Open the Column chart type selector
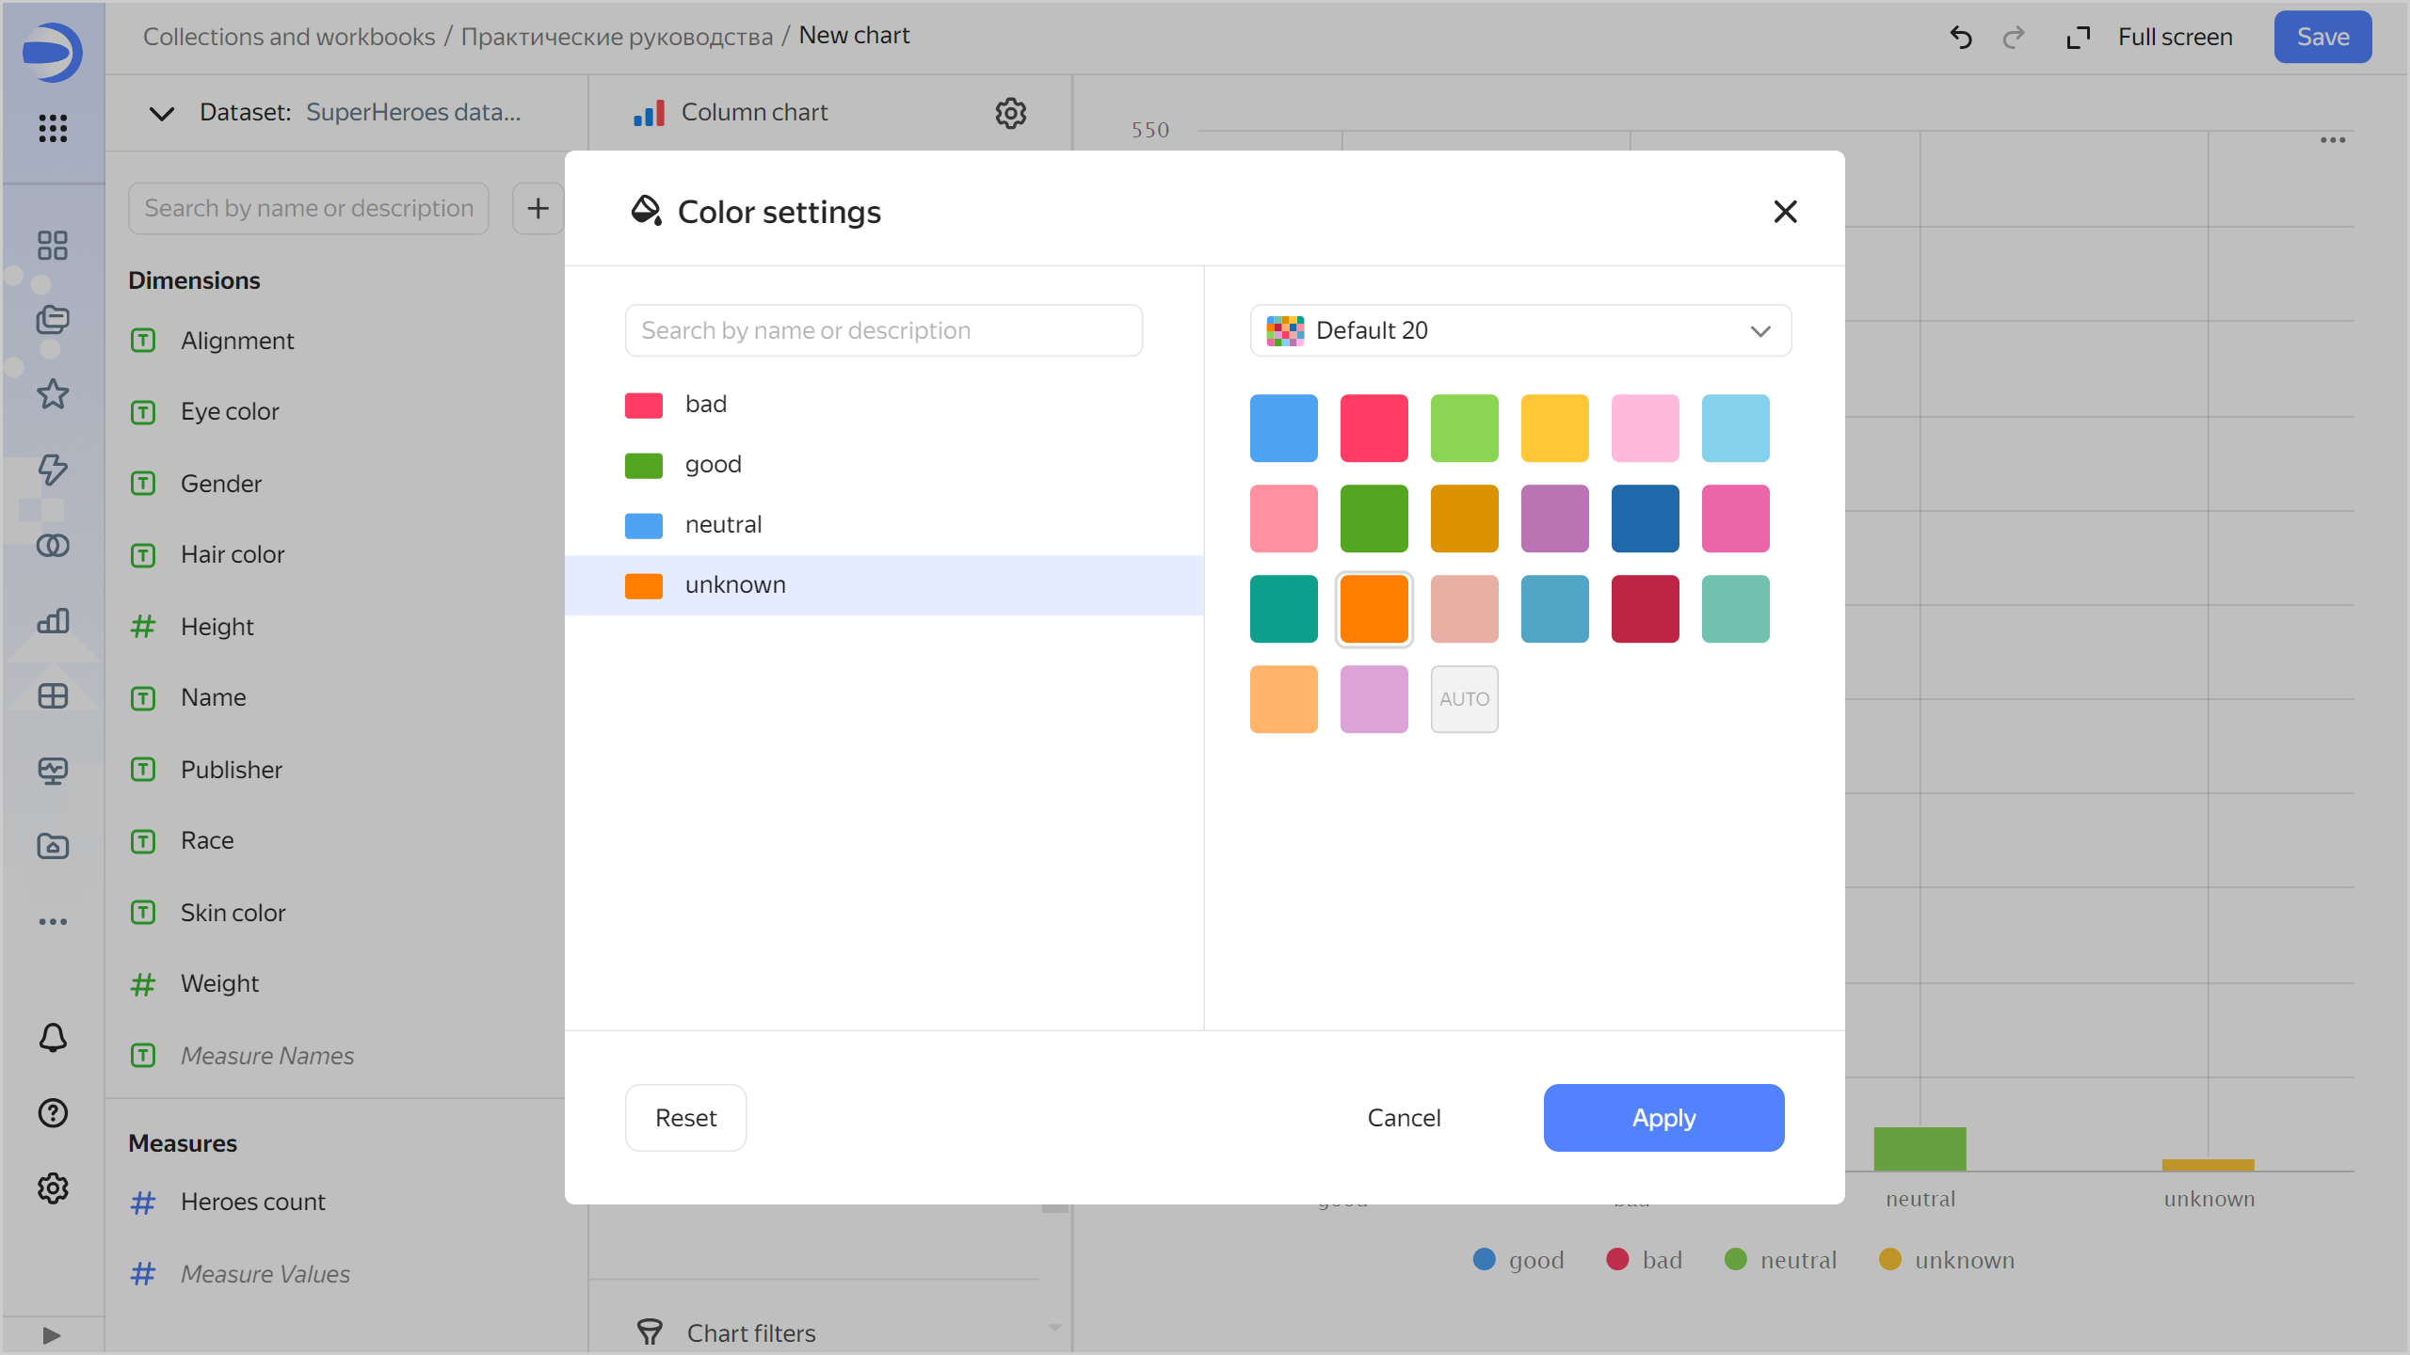Screen dimensions: 2410x1355 pos(753,113)
